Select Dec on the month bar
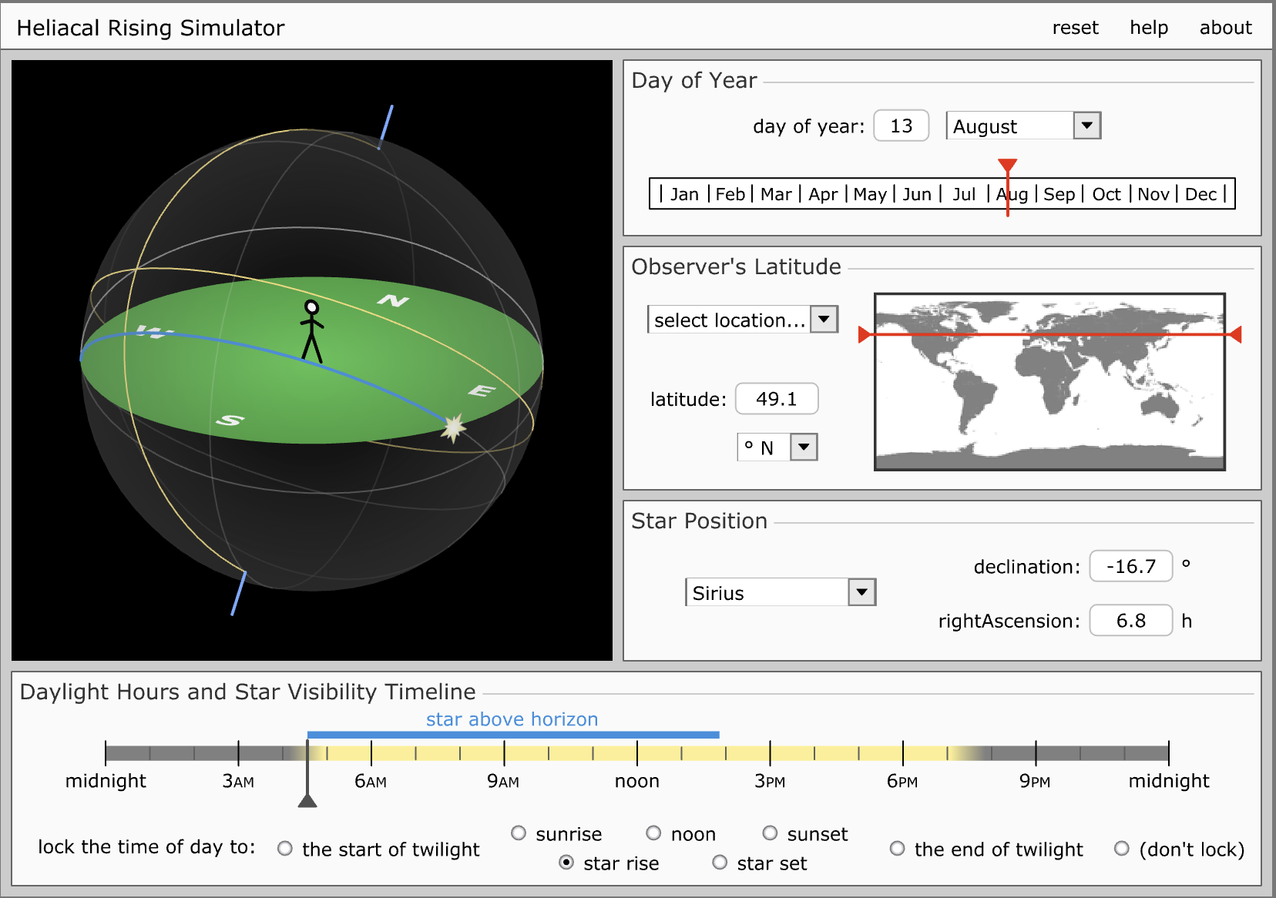 (1200, 194)
